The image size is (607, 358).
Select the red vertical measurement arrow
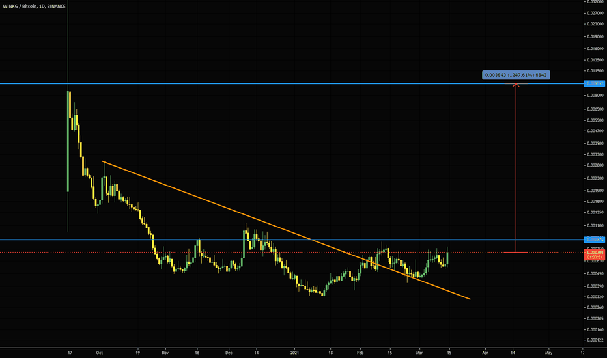[516, 167]
